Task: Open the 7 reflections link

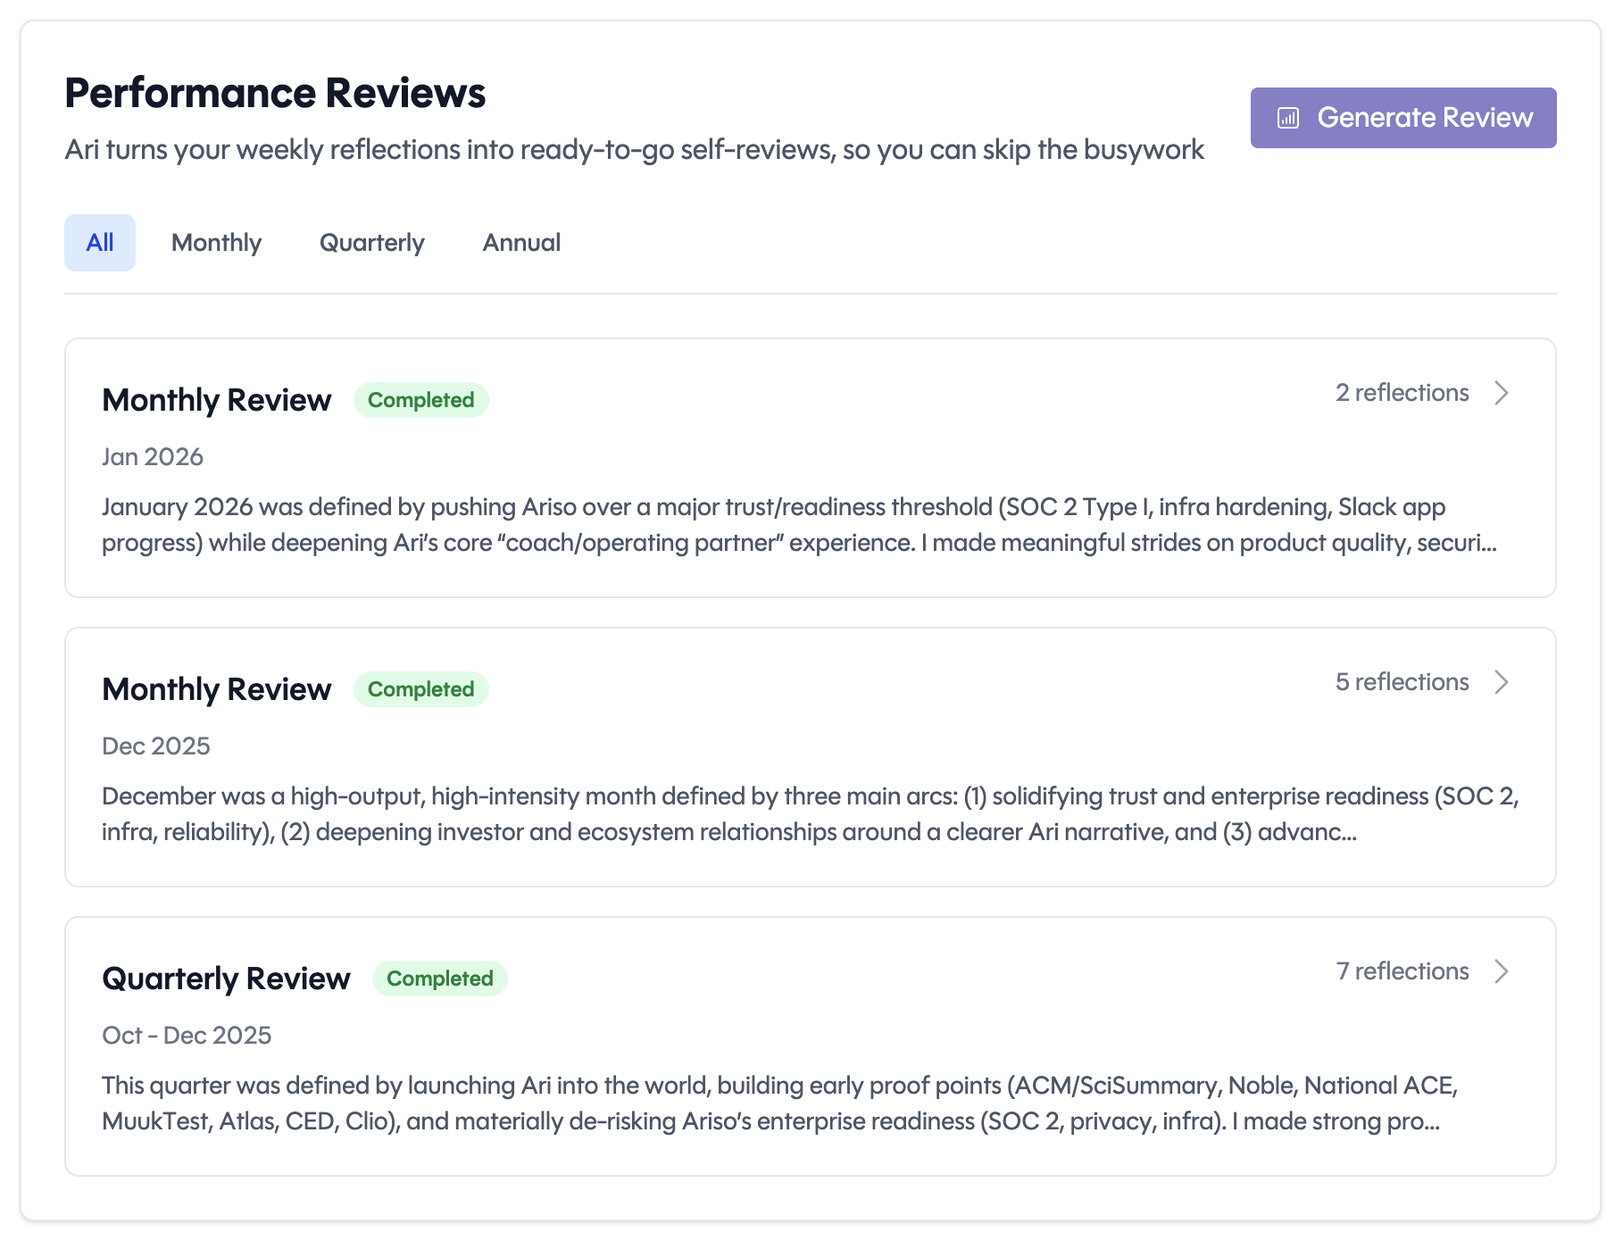Action: [x=1402, y=971]
